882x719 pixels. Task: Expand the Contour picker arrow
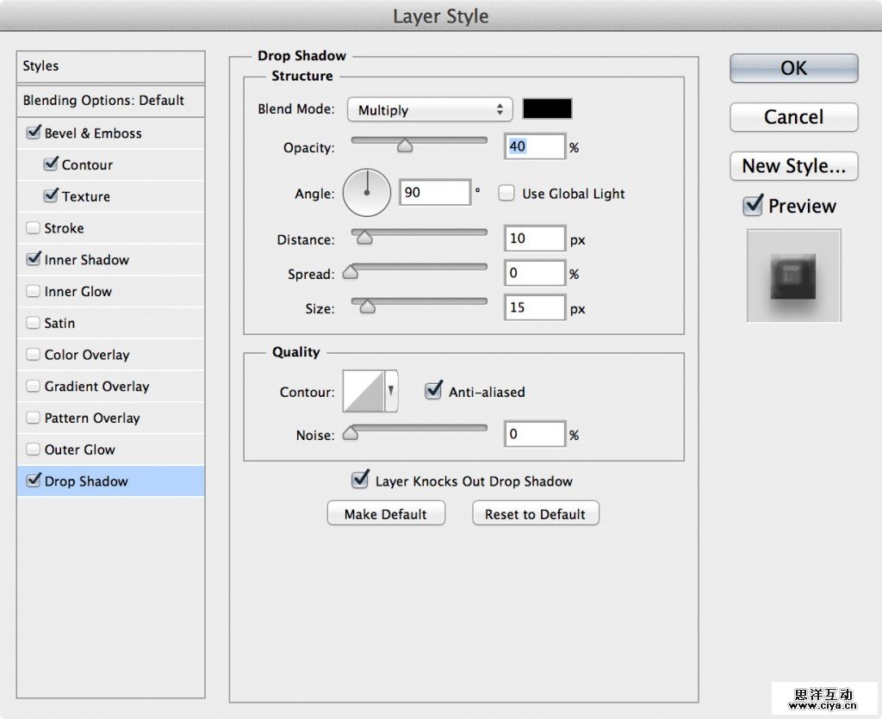coord(391,392)
